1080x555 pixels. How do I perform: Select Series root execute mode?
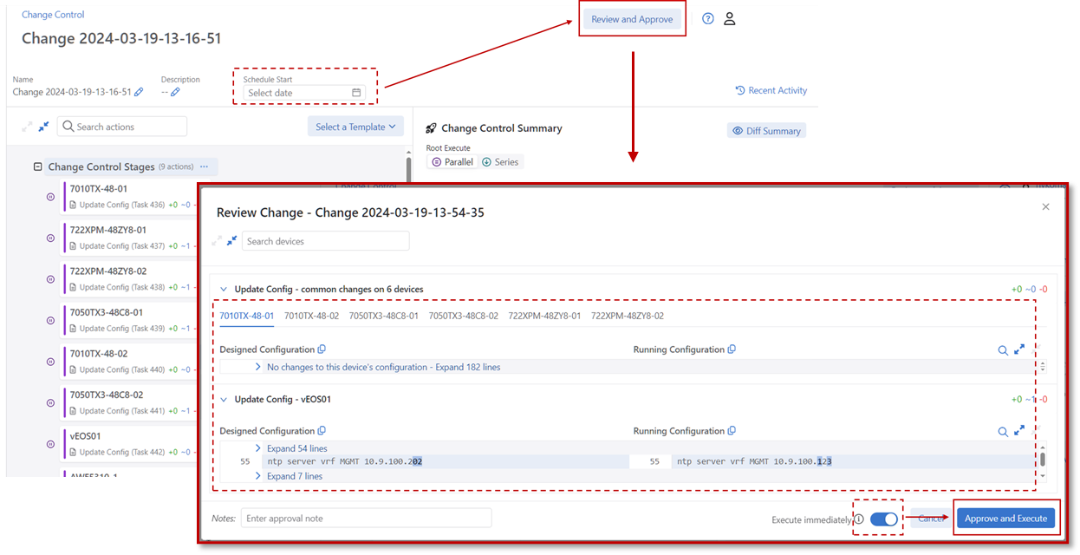click(500, 162)
